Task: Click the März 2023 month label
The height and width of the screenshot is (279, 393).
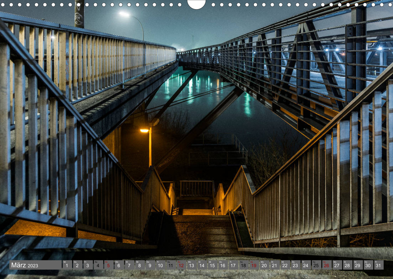Action: [x=24, y=265]
